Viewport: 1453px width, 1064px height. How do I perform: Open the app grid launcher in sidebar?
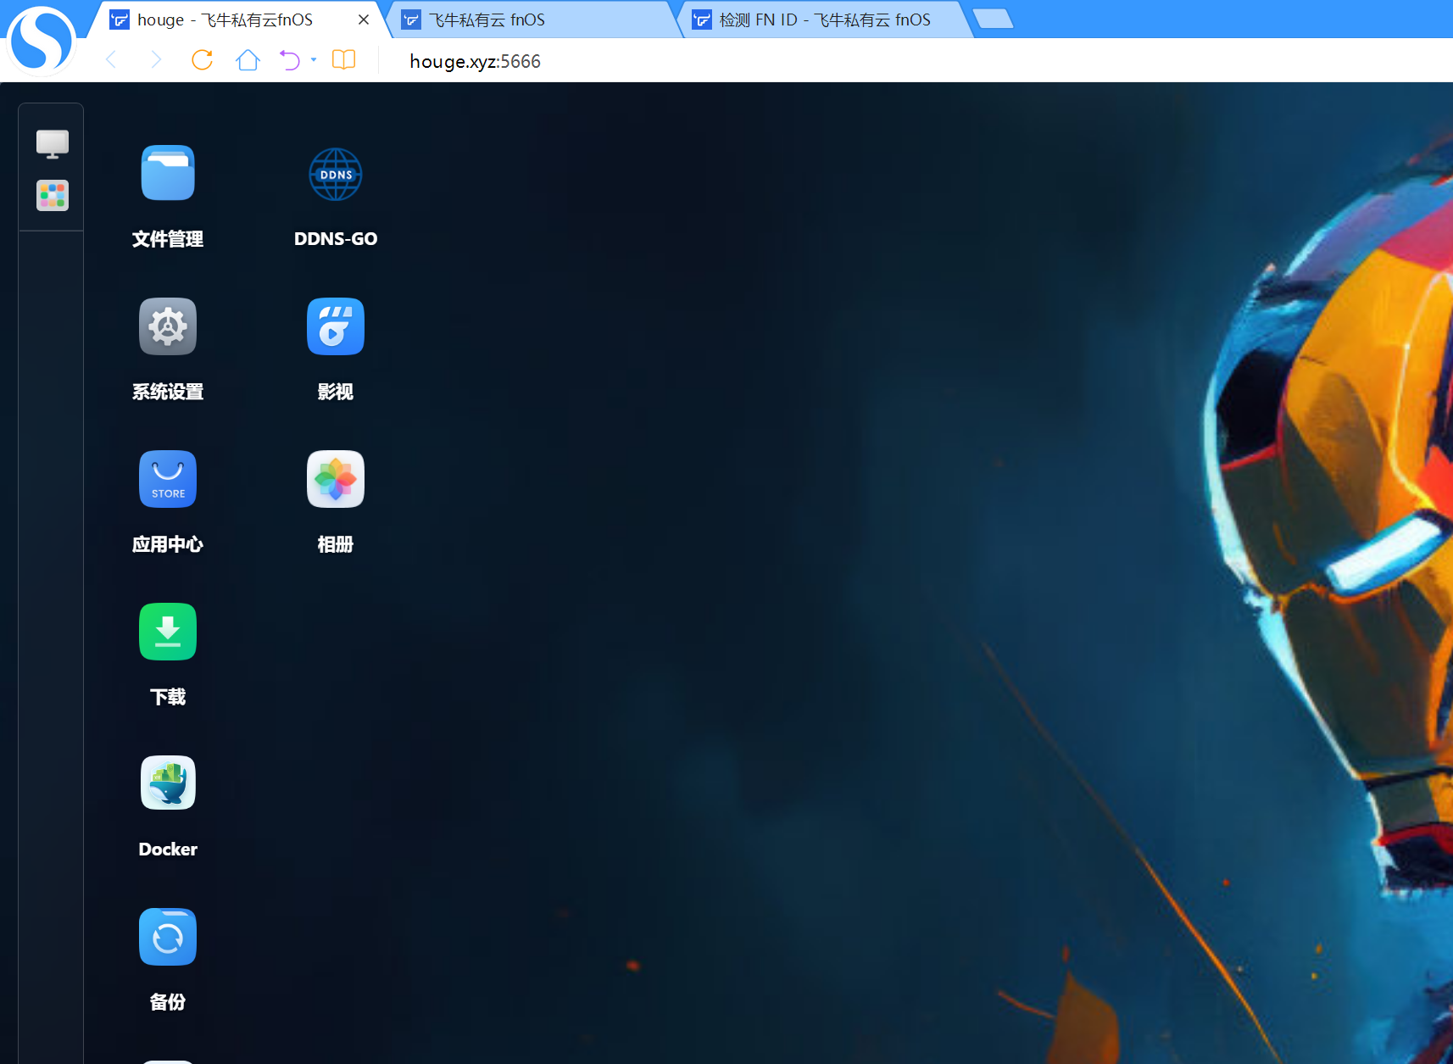pyautogui.click(x=53, y=196)
